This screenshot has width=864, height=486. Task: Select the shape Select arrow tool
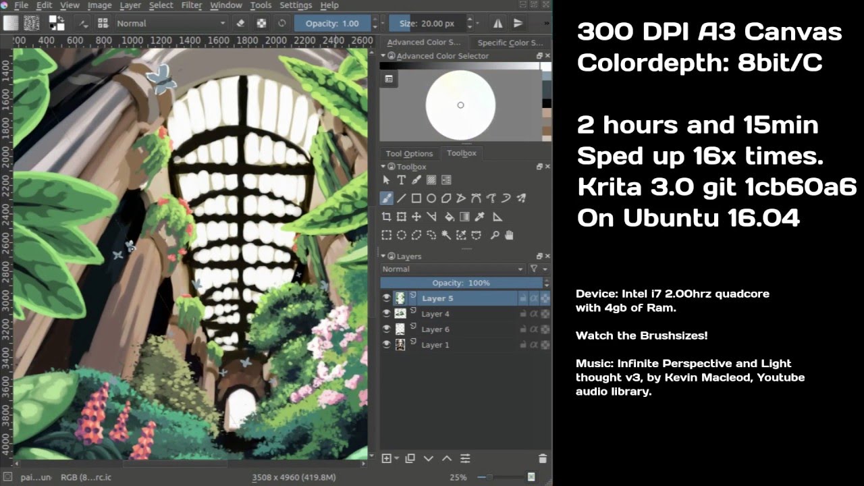(386, 180)
